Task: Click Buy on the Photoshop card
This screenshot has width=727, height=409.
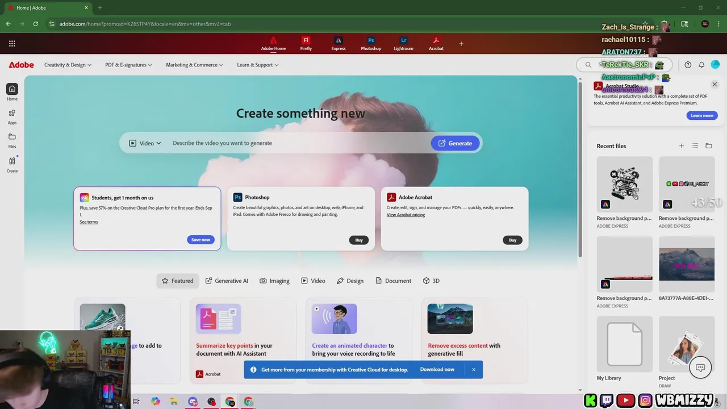Action: click(359, 240)
